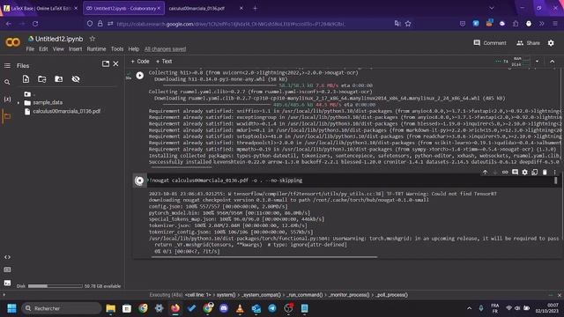This screenshot has width=564, height=317.
Task: Close the Files panel
Action: coord(115,63)
